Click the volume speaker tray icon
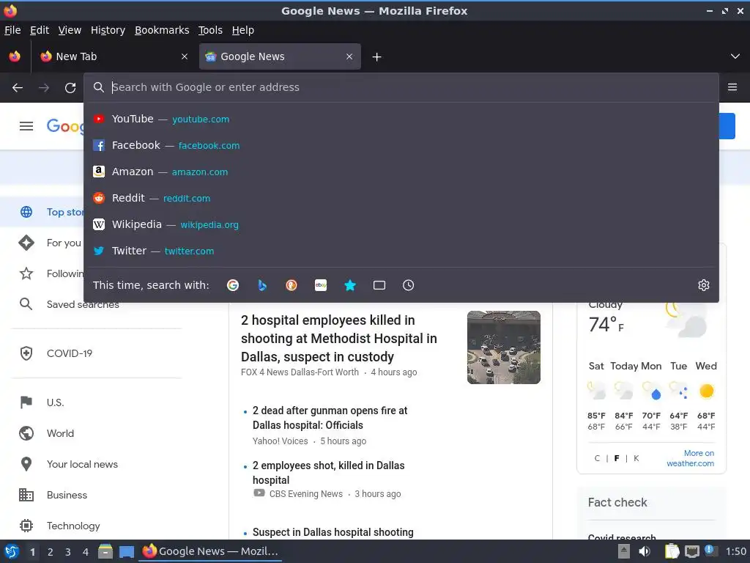The width and height of the screenshot is (750, 563). point(645,551)
